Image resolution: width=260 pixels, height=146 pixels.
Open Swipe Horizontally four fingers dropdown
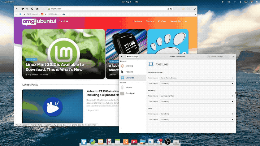point(197,84)
